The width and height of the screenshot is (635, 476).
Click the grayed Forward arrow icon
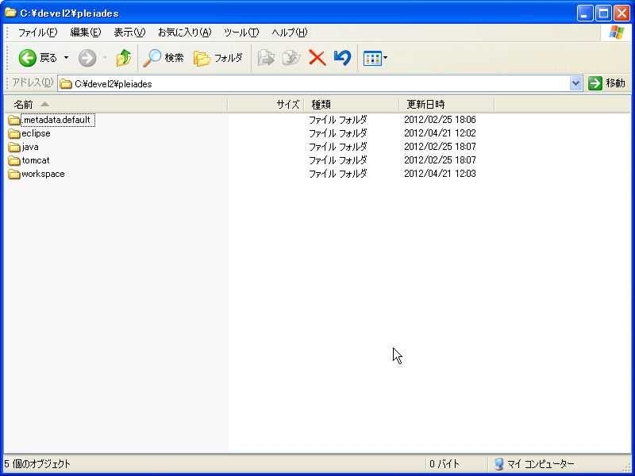pyautogui.click(x=87, y=58)
